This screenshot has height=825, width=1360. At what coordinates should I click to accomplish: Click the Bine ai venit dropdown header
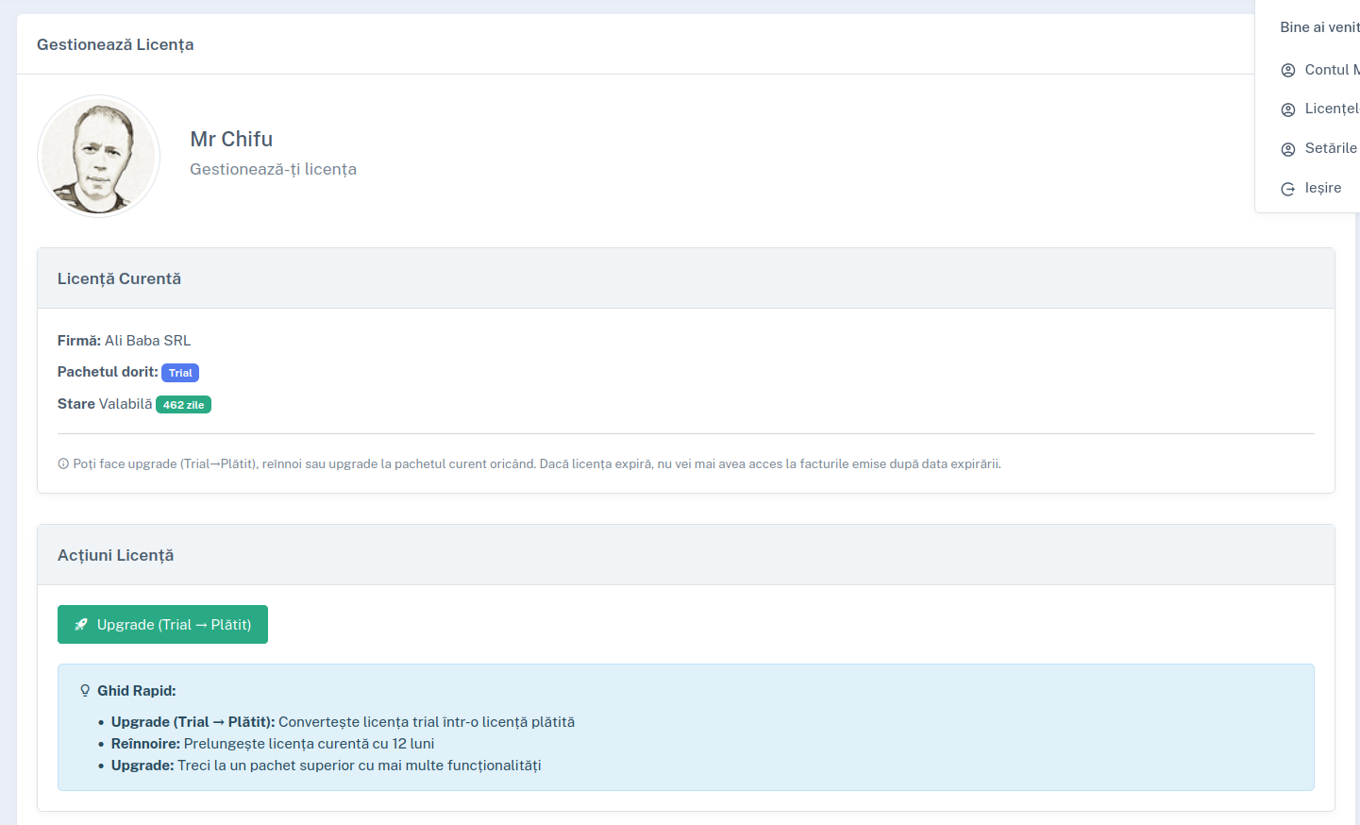click(x=1318, y=27)
